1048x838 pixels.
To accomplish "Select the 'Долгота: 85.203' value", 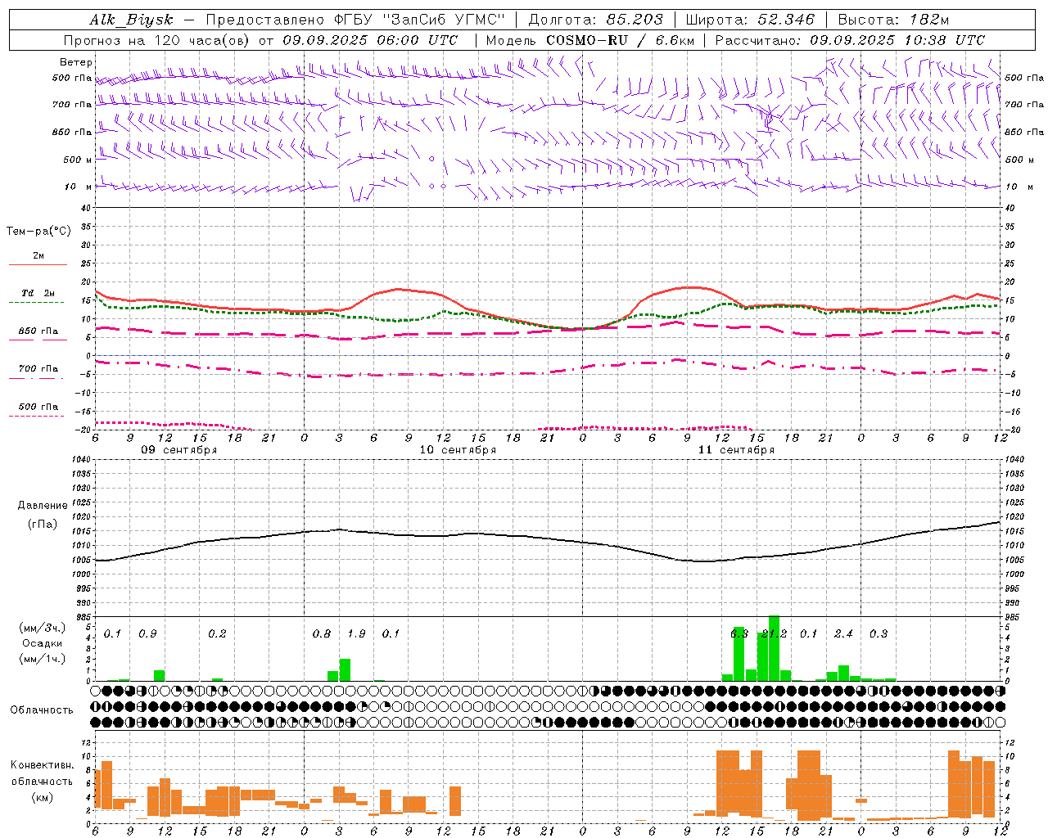I will coord(595,20).
